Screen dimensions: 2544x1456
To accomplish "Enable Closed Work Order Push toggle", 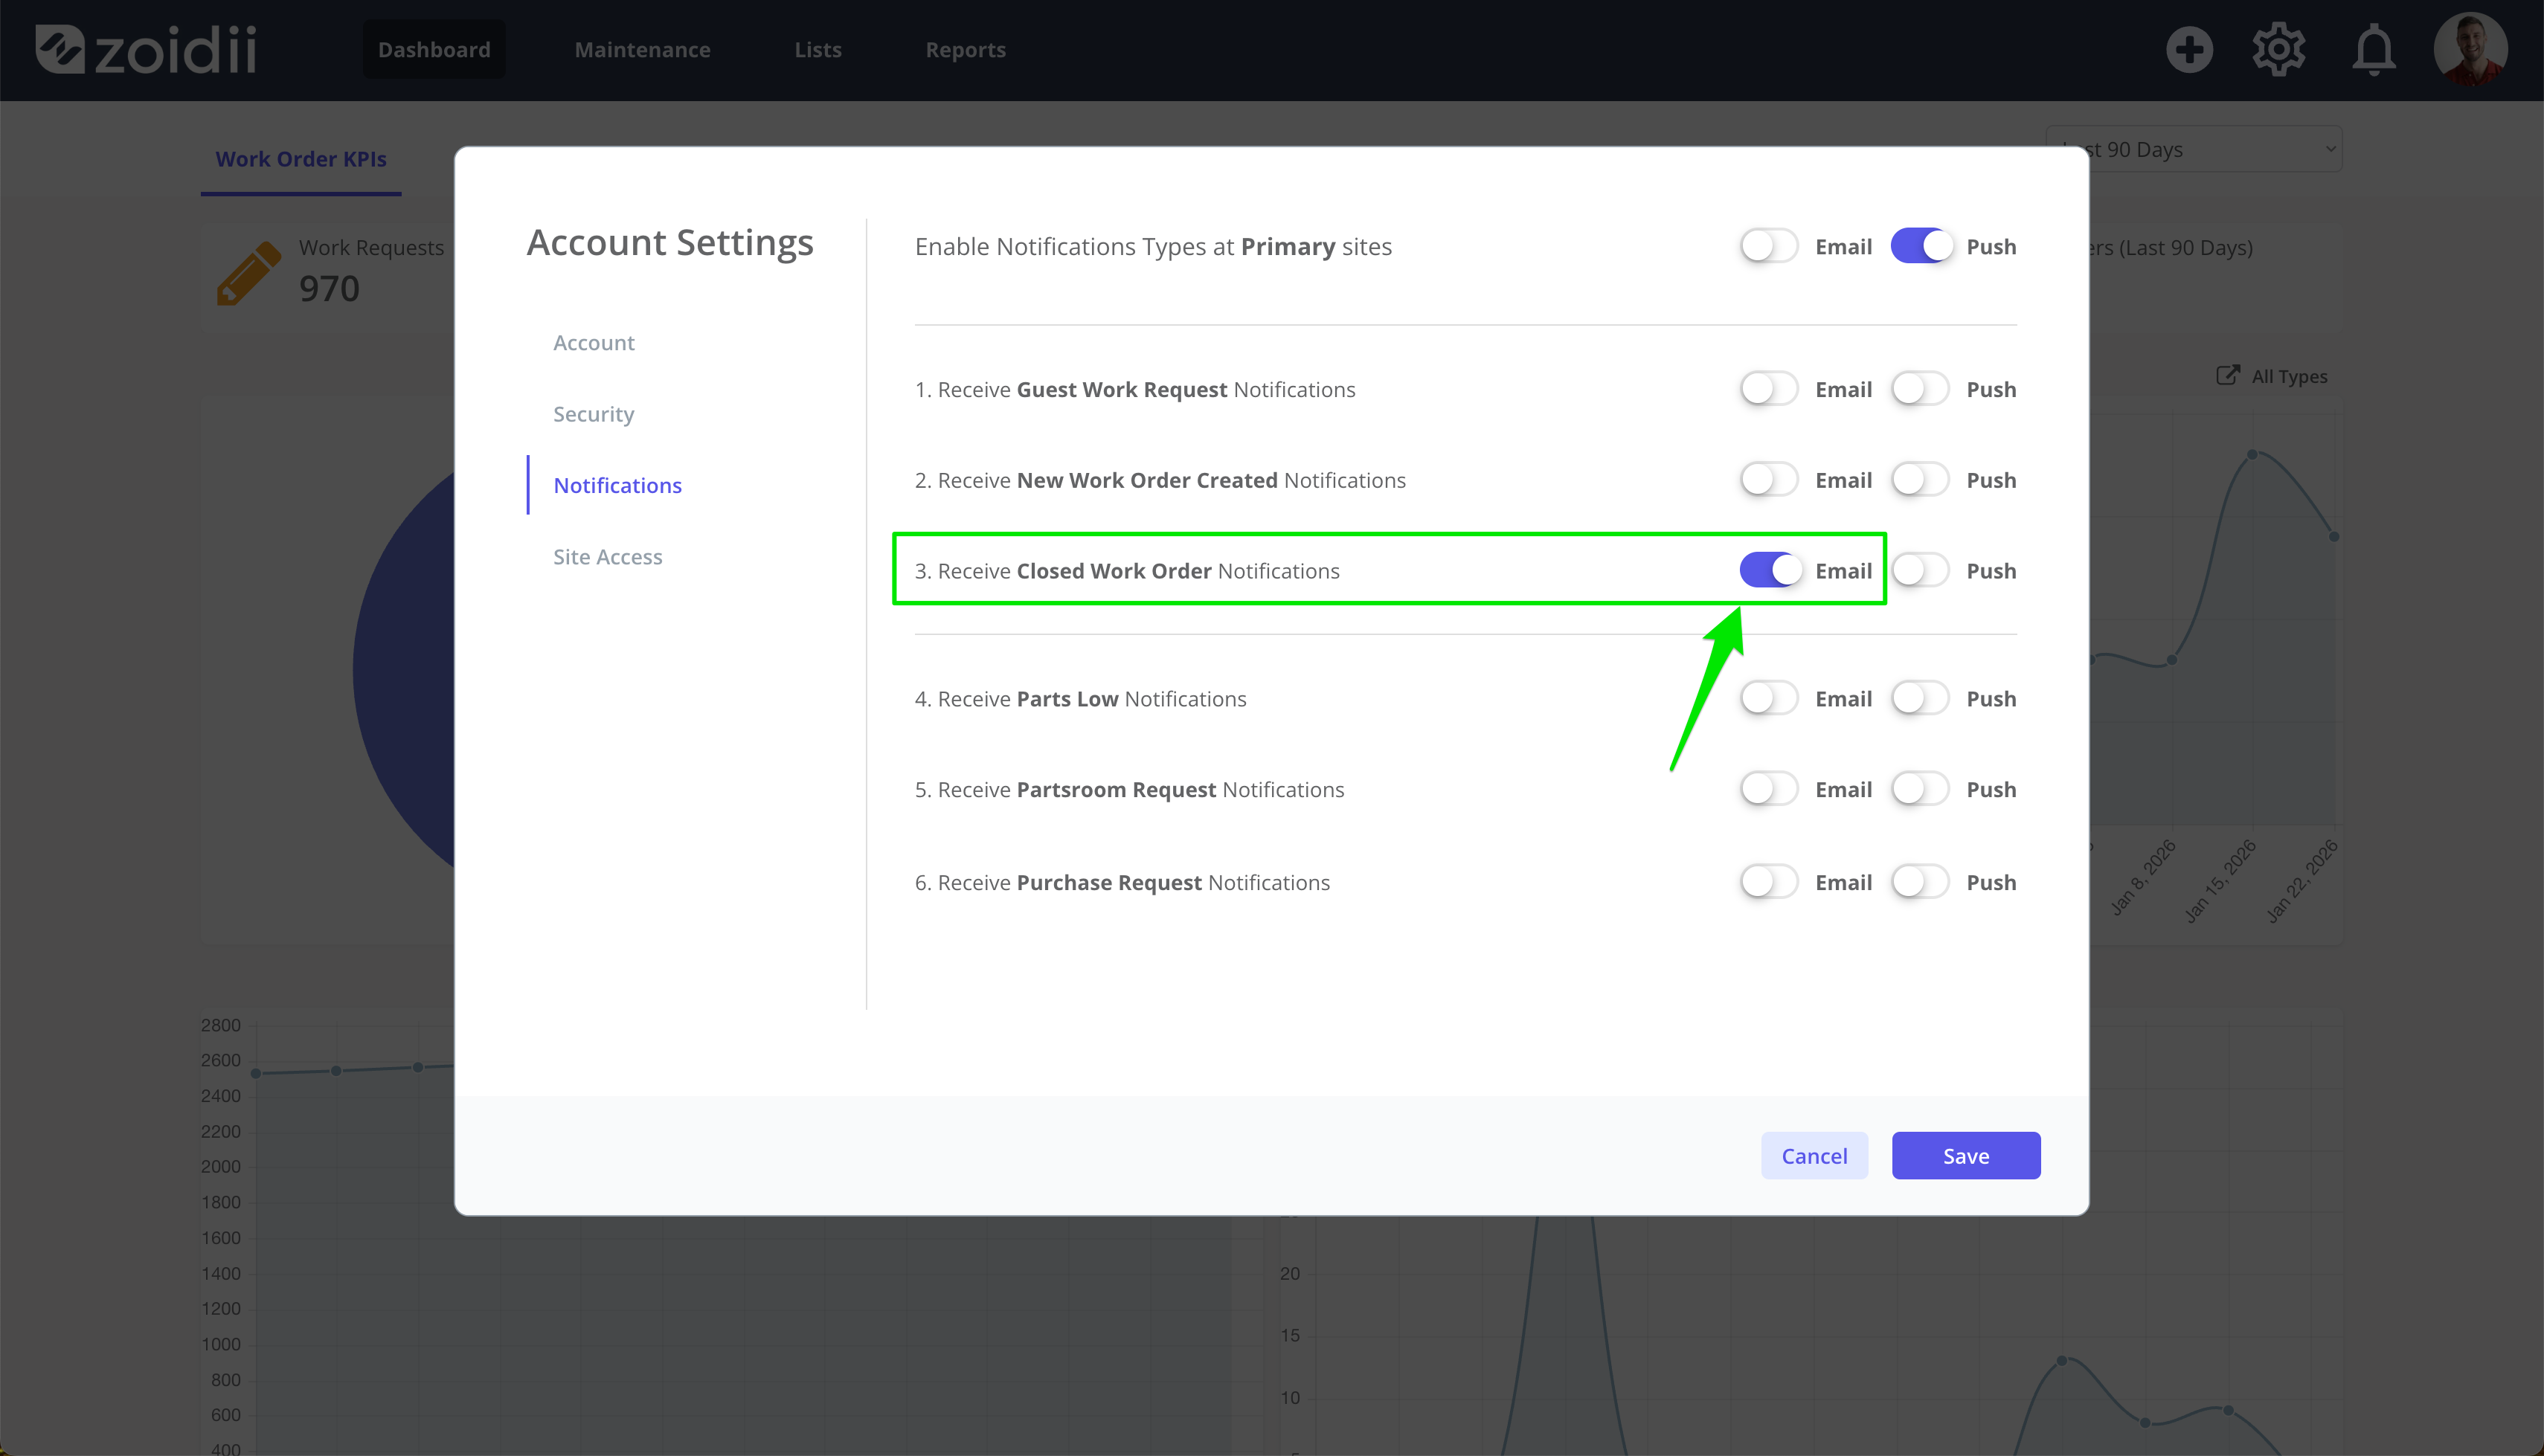I will pyautogui.click(x=1921, y=570).
